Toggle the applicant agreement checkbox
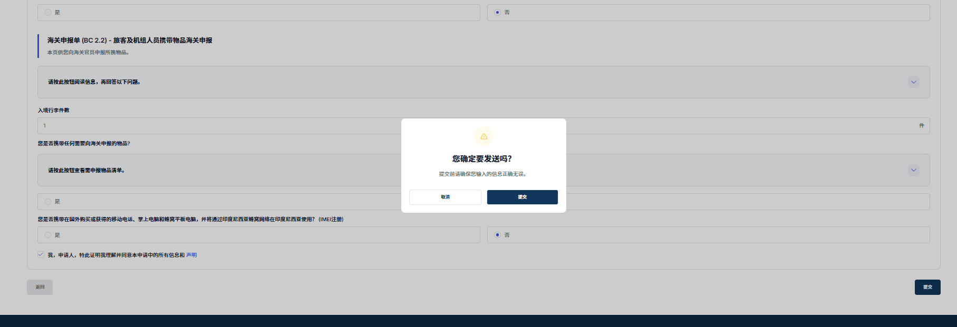The height and width of the screenshot is (327, 957). pos(41,255)
